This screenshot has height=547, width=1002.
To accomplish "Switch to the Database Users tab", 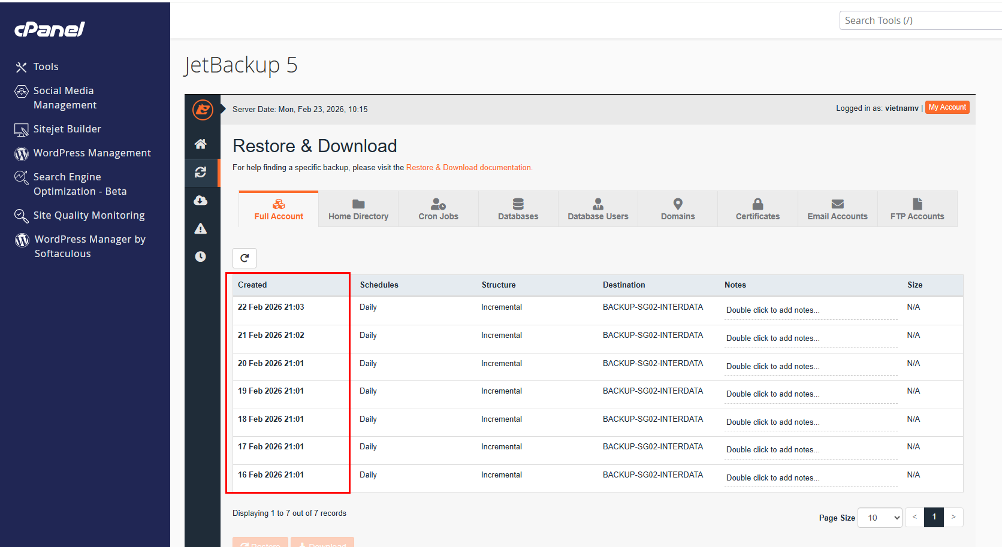I will [x=598, y=209].
